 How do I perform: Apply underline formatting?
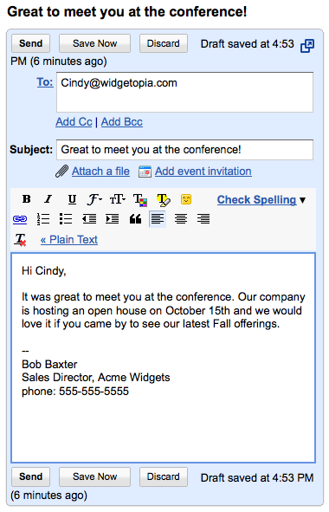(72, 199)
